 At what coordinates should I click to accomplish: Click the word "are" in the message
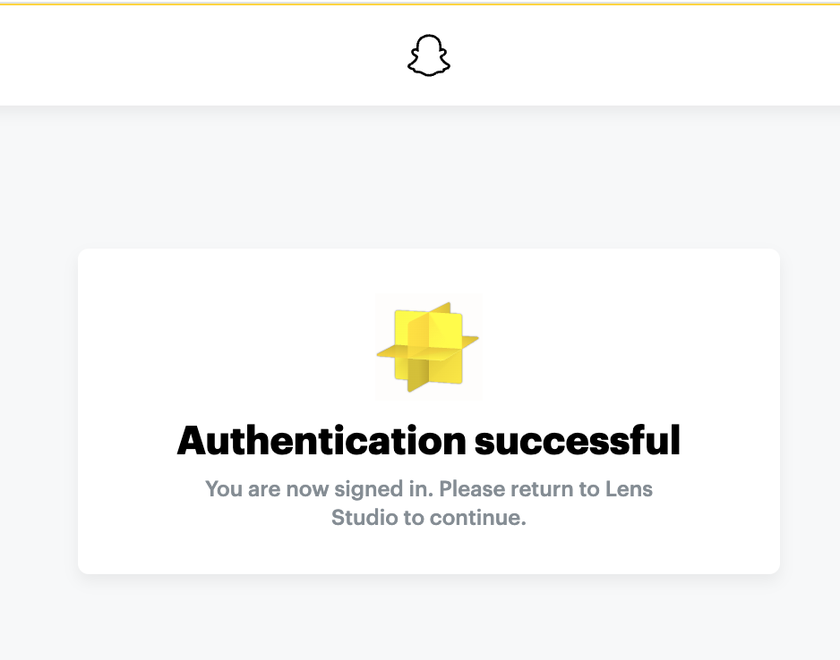[x=264, y=489]
